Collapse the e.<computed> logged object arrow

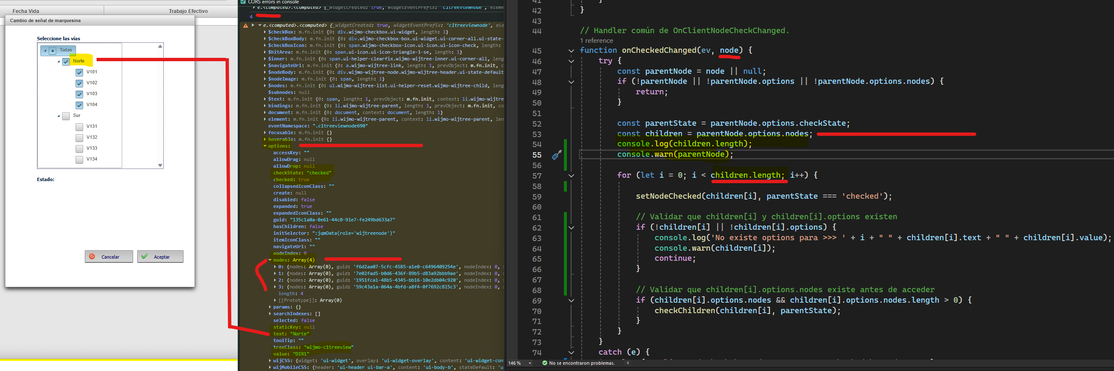(260, 25)
